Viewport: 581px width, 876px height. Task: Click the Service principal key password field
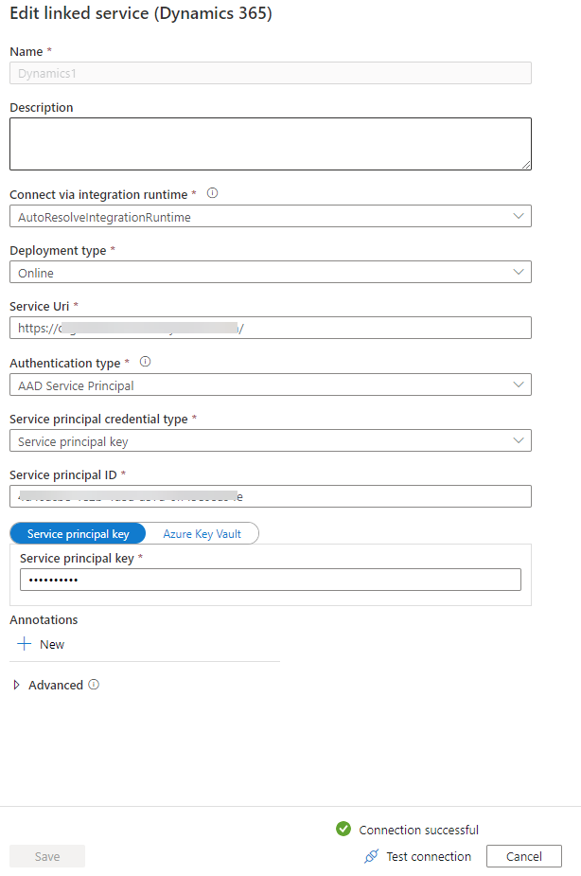[270, 580]
